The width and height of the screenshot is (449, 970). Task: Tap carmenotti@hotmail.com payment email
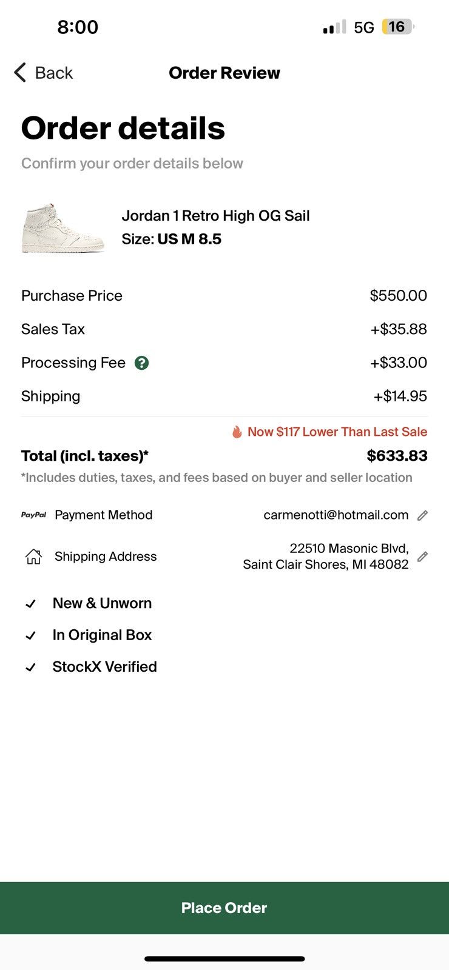(x=336, y=515)
